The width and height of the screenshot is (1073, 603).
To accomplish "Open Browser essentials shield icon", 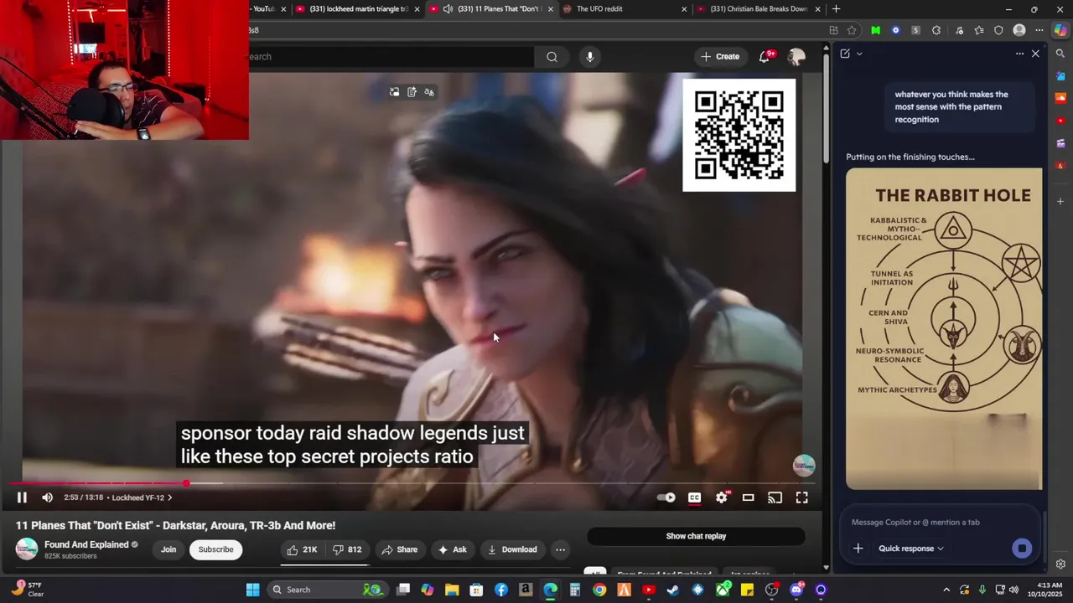I will click(998, 30).
